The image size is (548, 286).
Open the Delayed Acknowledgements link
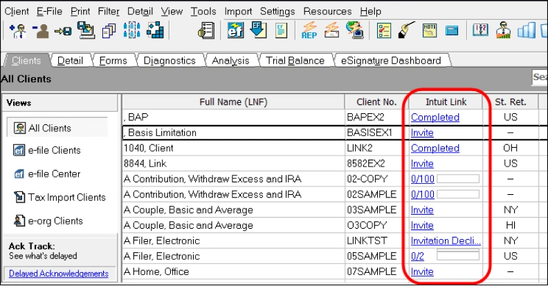pyautogui.click(x=59, y=274)
